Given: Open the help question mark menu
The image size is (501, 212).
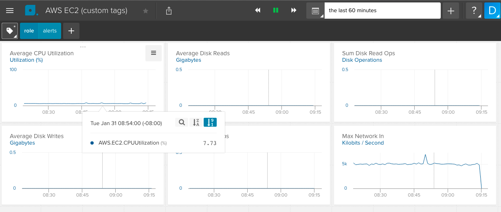Looking at the screenshot, I should [x=474, y=11].
